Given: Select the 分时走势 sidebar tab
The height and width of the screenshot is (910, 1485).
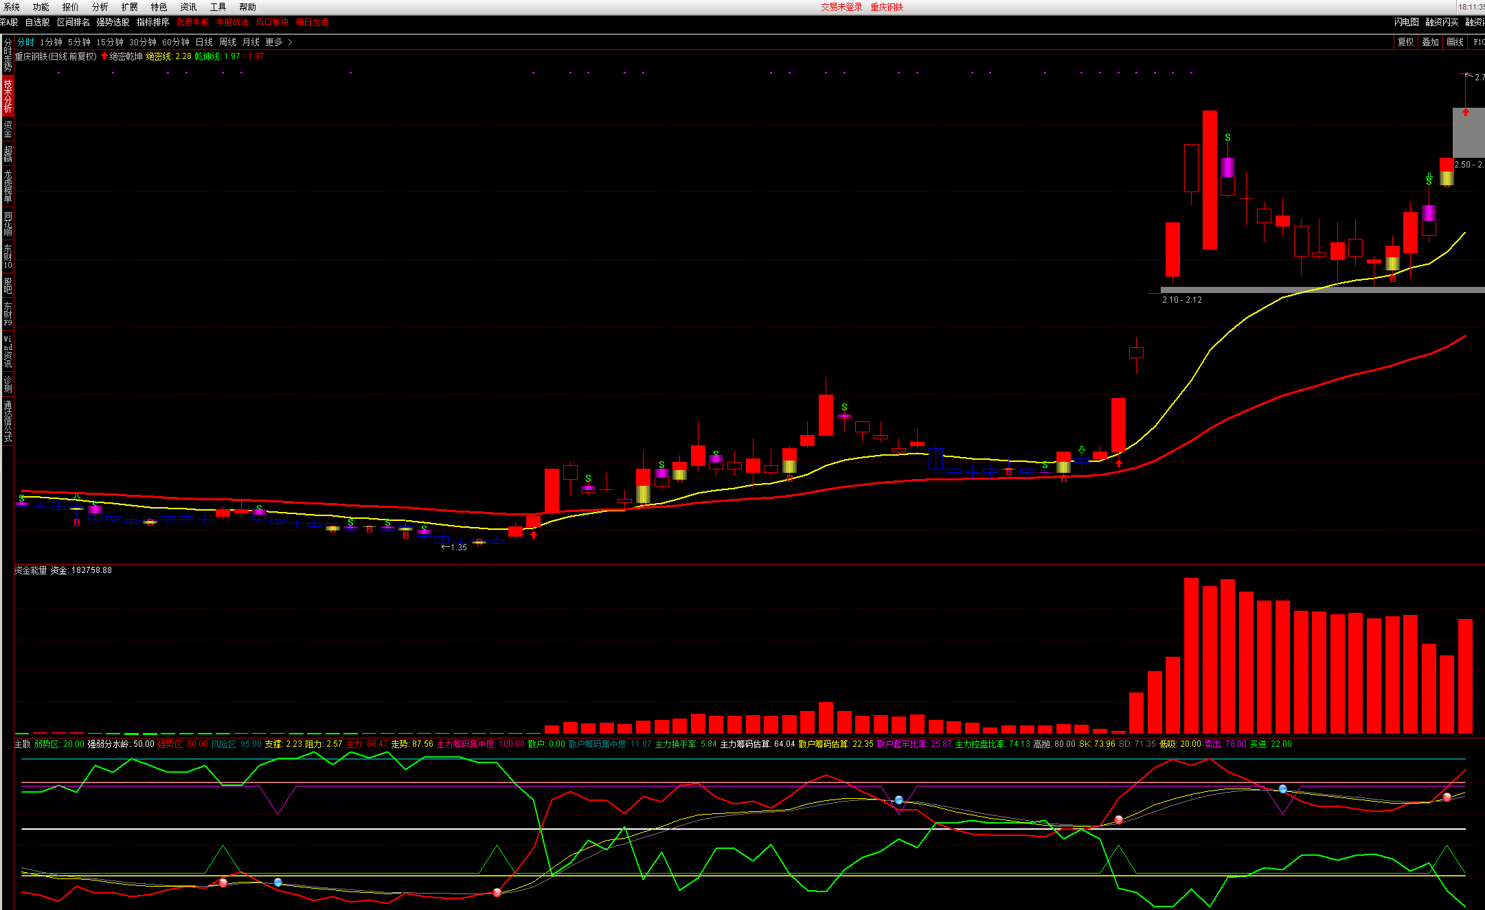Looking at the screenshot, I should click(x=8, y=55).
